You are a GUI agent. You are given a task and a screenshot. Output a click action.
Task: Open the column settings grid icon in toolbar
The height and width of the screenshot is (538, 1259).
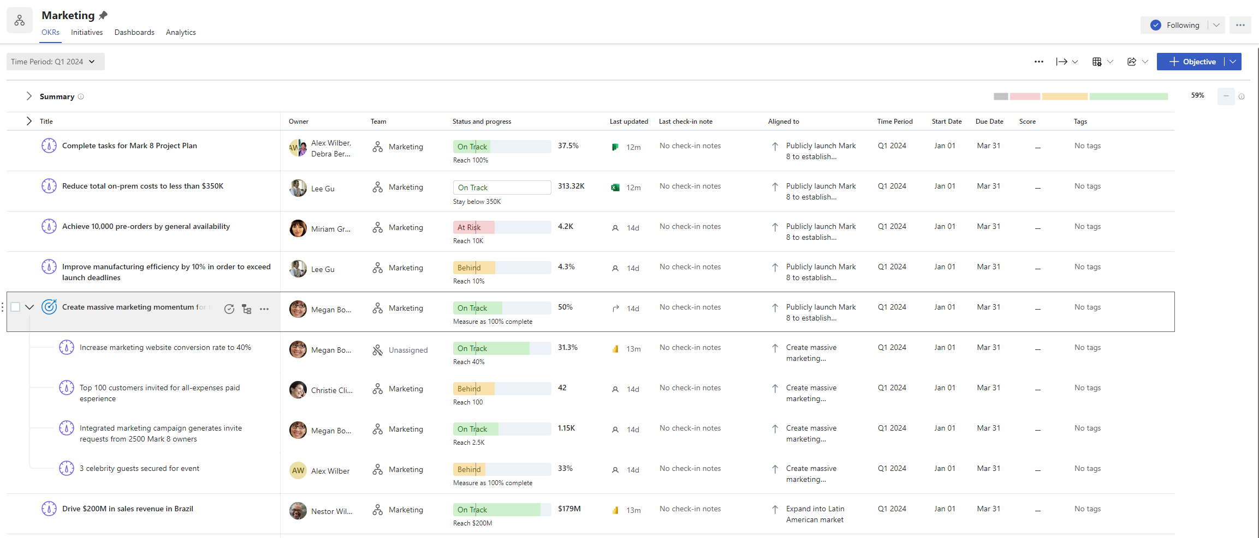click(1097, 62)
